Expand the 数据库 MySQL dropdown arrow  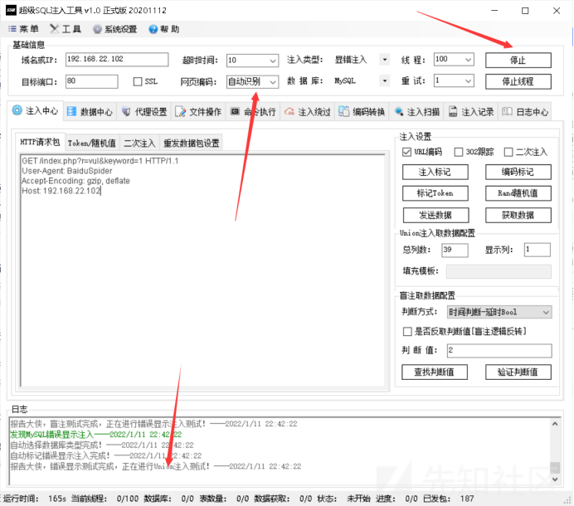(x=384, y=80)
